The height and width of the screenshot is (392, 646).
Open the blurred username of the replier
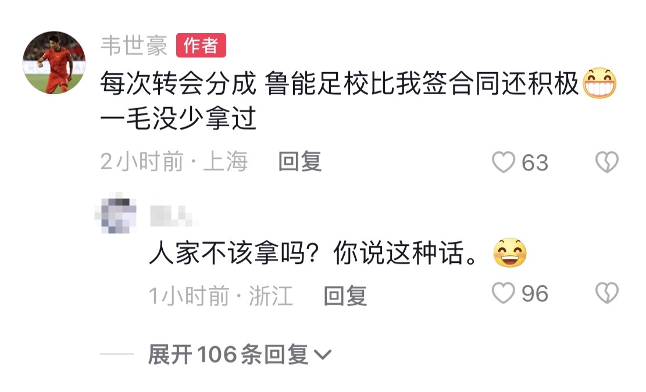pyautogui.click(x=170, y=216)
